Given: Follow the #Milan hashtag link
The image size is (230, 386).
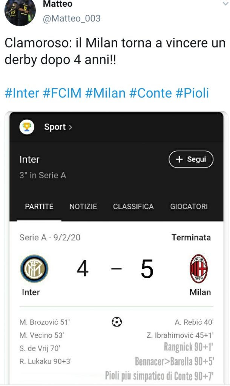Looking at the screenshot, I should [x=106, y=93].
